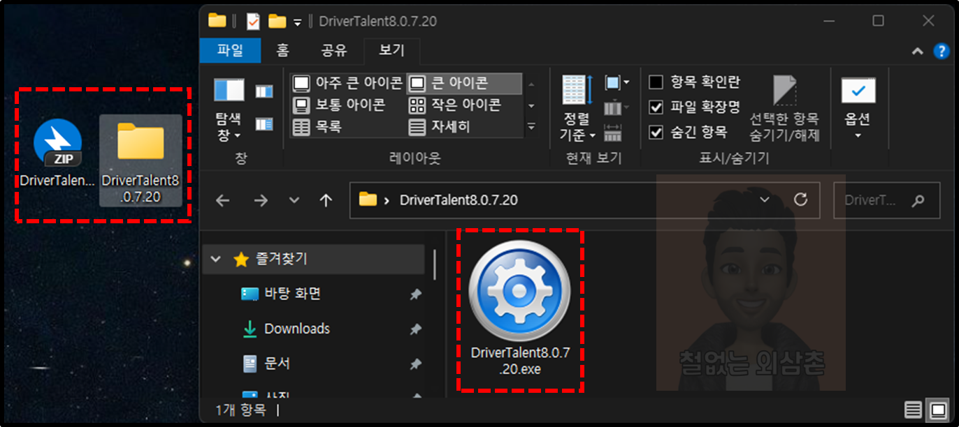
Task: Choose extra large icons (아주 큰 아이콘) layout
Action: click(347, 84)
